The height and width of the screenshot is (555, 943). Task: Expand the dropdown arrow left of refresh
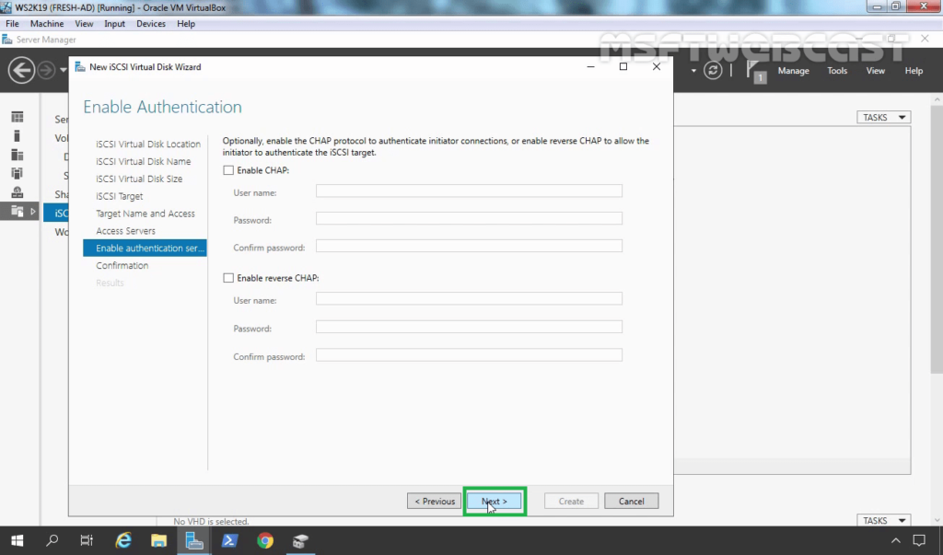(693, 70)
